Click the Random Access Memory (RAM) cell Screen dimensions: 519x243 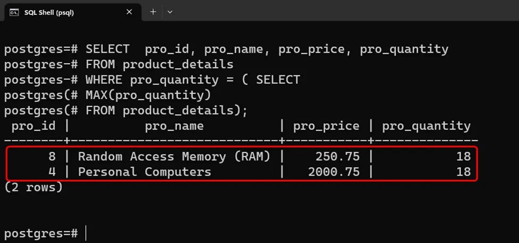(174, 157)
